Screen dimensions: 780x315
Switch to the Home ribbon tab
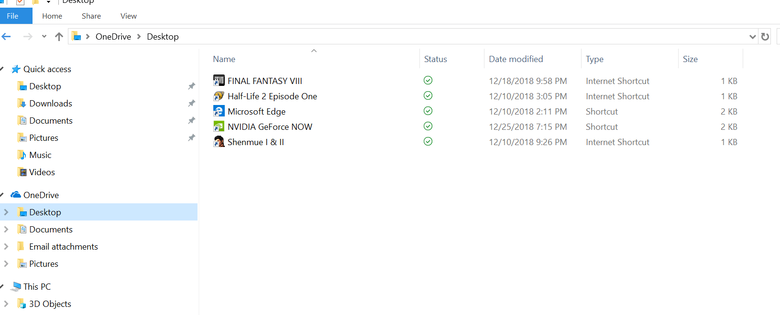point(52,16)
